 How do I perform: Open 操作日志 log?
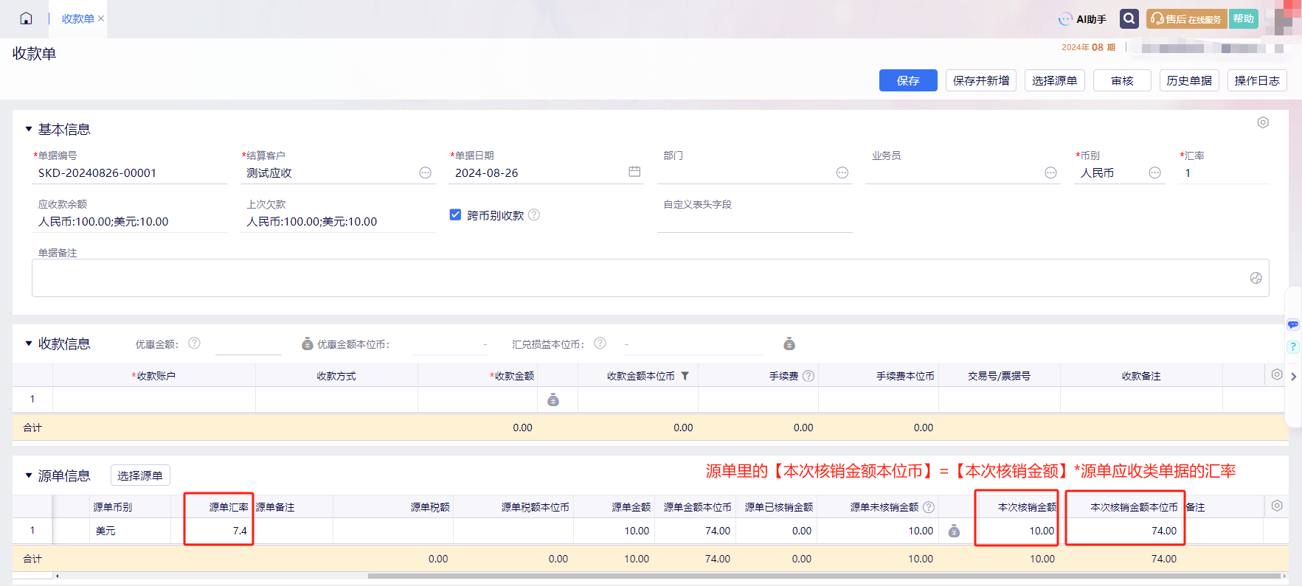(1257, 80)
